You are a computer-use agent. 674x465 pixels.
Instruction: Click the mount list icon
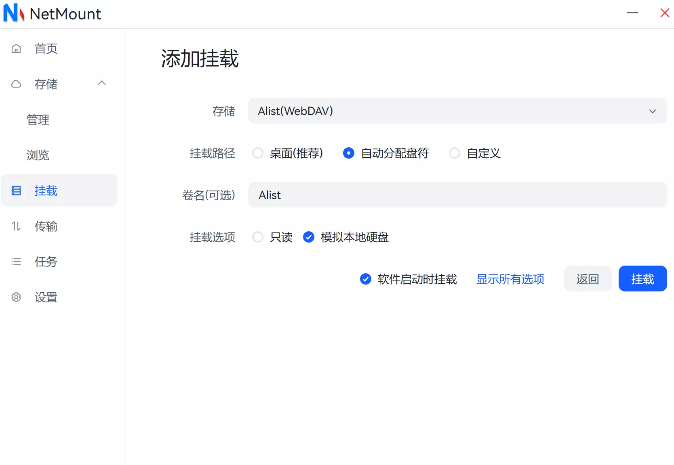(x=16, y=191)
